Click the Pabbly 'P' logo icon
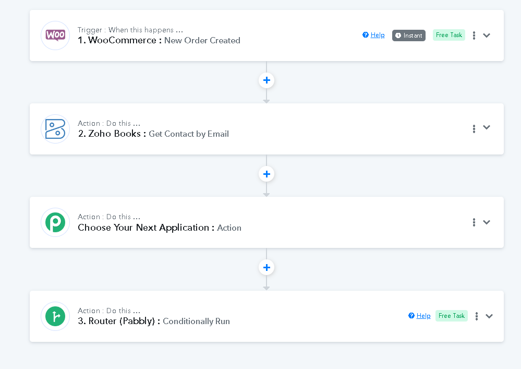521x369 pixels. pos(55,222)
